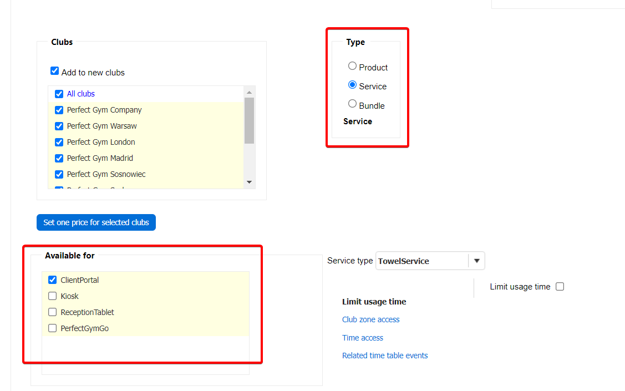Enable the Kiosk availability checkbox
Screen dimensions: 625x391
click(53, 296)
